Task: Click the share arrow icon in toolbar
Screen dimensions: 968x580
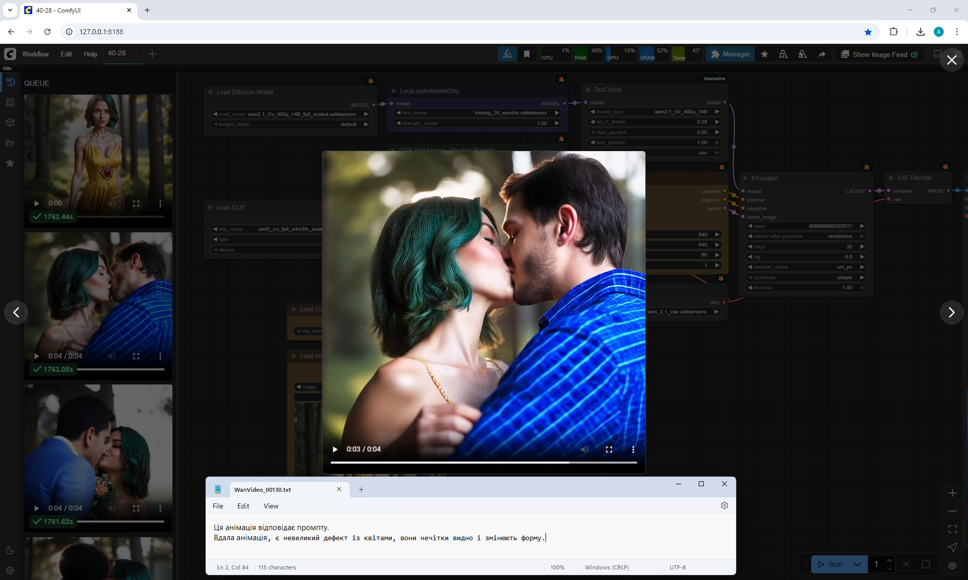Action: click(x=822, y=54)
